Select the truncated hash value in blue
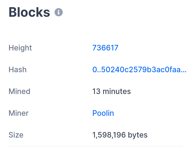This screenshot has width=191, height=149. 139,70
